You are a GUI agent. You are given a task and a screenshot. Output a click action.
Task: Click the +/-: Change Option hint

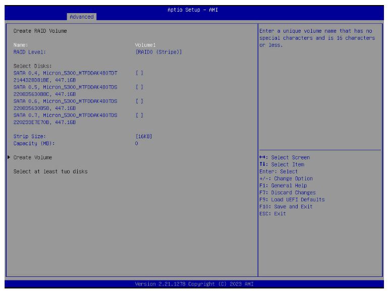pyautogui.click(x=286, y=179)
